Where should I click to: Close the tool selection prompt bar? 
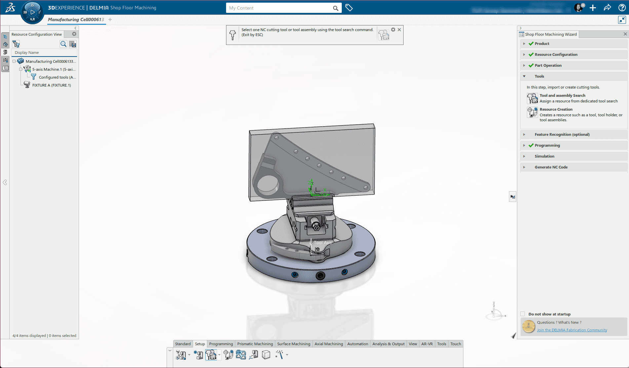[399, 30]
